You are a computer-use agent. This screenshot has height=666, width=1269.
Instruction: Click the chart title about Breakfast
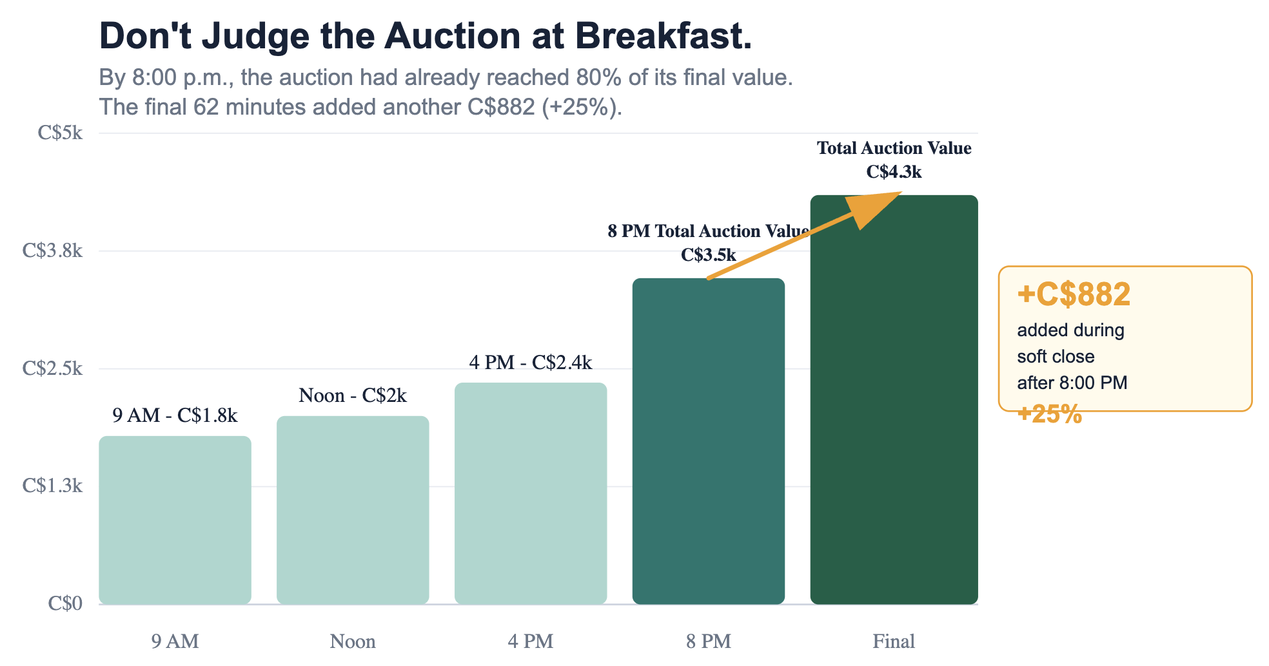pyautogui.click(x=426, y=36)
